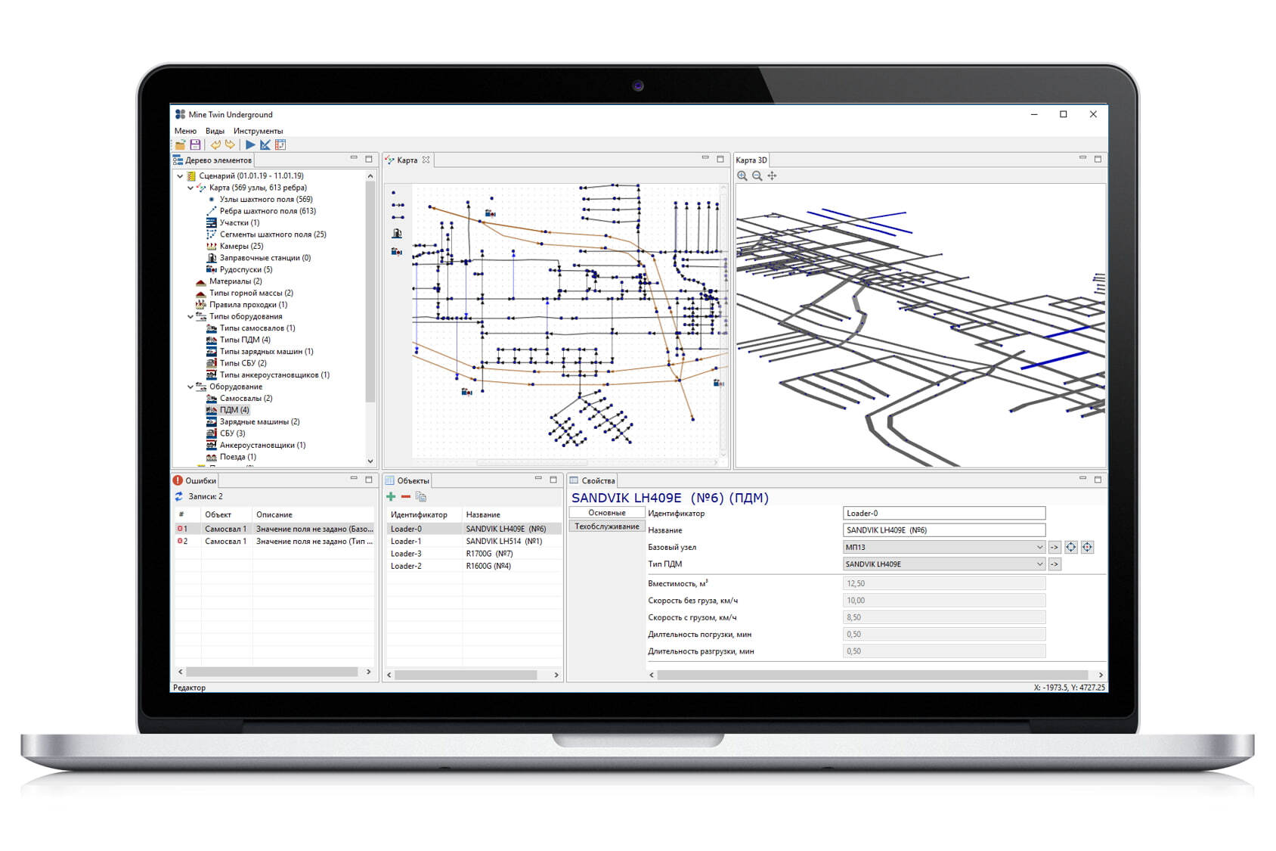Collapse the Типы оборудования tree node
Screen dimensions: 1276x851
coord(190,316)
